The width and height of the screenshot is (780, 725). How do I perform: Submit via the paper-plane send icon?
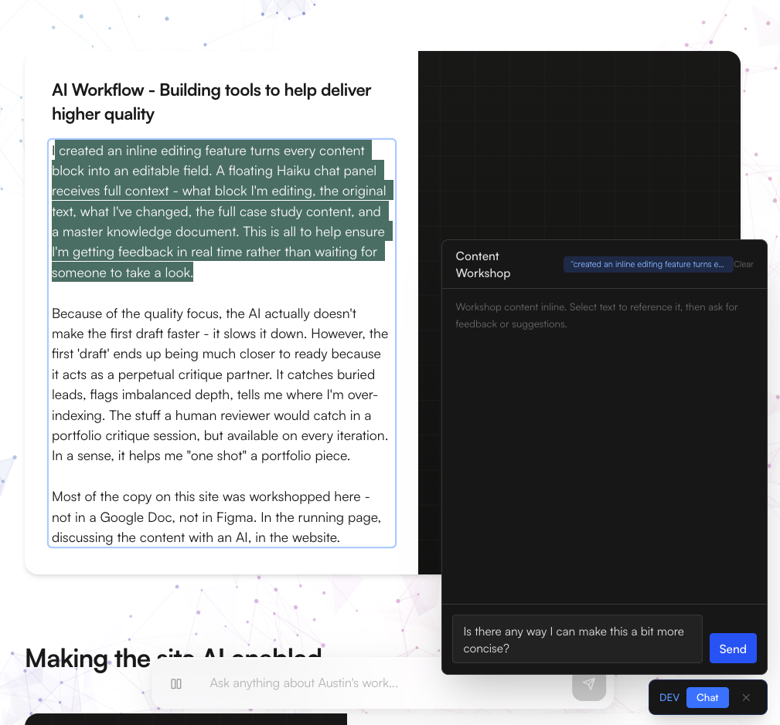[589, 683]
